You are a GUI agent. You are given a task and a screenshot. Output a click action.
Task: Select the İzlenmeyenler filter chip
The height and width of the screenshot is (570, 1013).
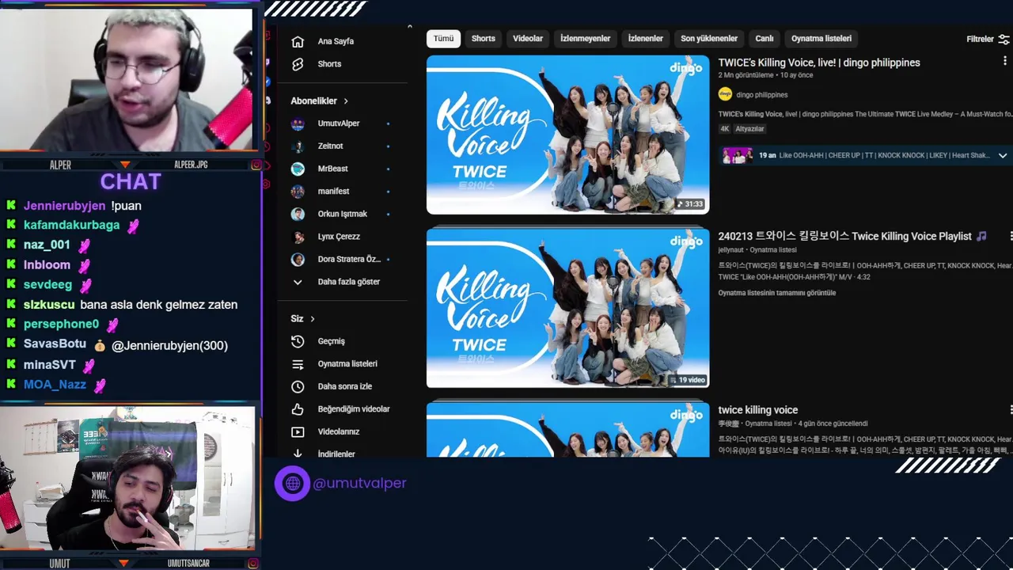pos(585,39)
